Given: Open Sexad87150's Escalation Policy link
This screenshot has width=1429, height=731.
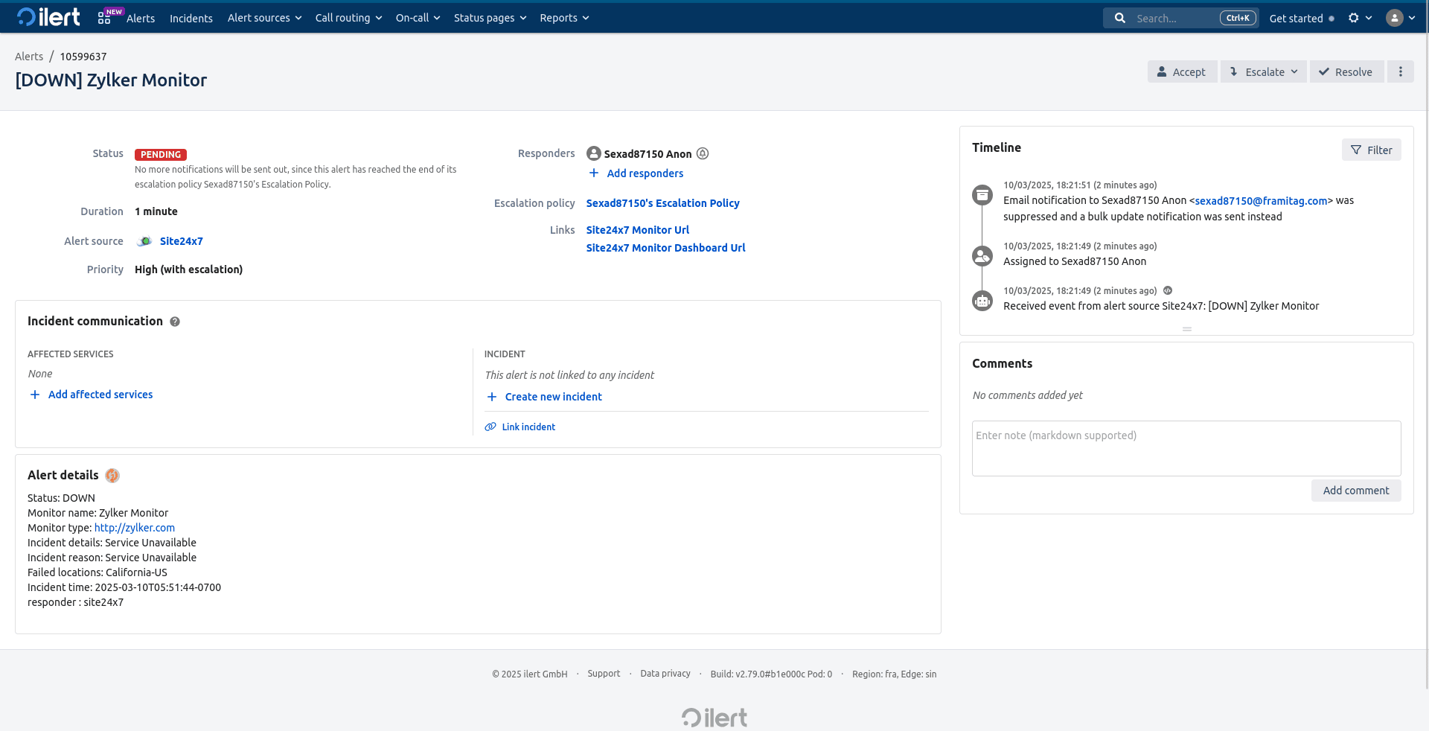Looking at the screenshot, I should 662,202.
